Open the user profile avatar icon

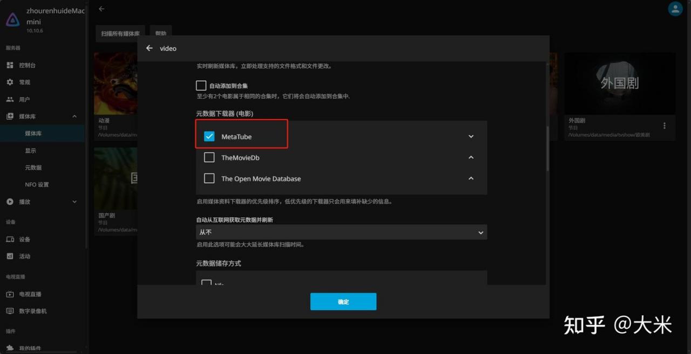click(x=675, y=9)
